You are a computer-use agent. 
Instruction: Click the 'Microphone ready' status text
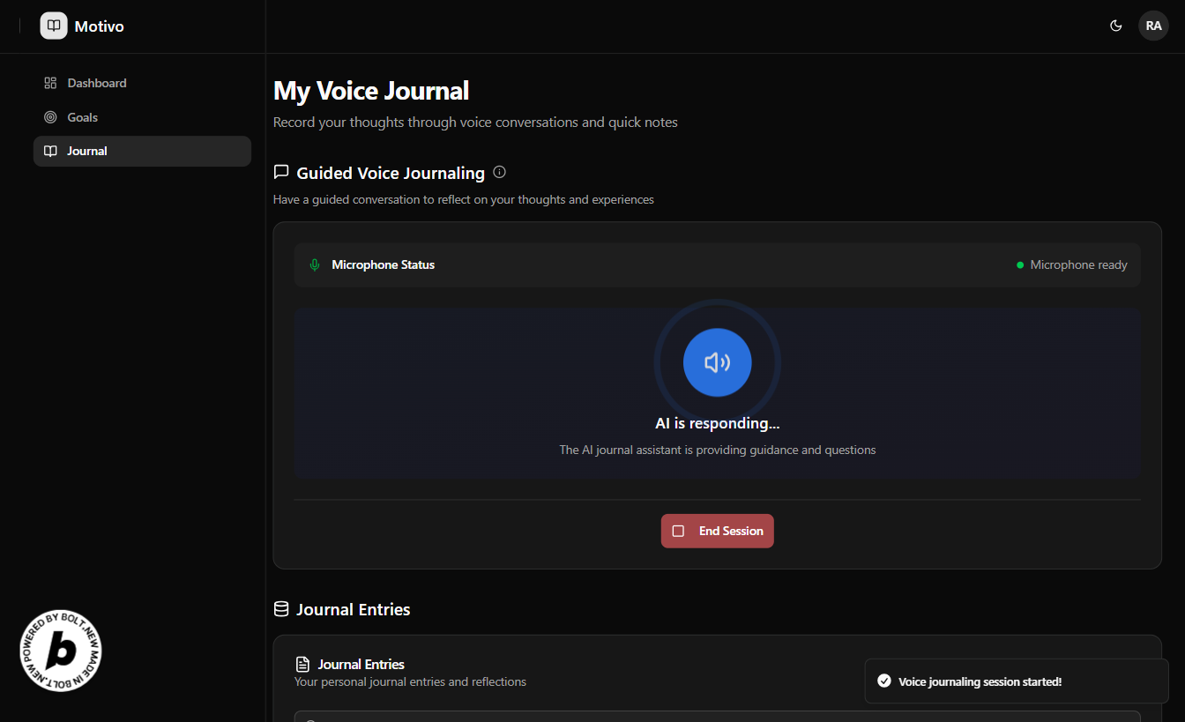pyautogui.click(x=1078, y=264)
